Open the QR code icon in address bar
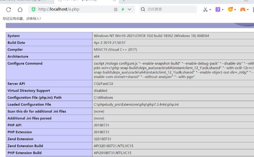Screen dimensions: 254x157 click(x=116, y=9)
